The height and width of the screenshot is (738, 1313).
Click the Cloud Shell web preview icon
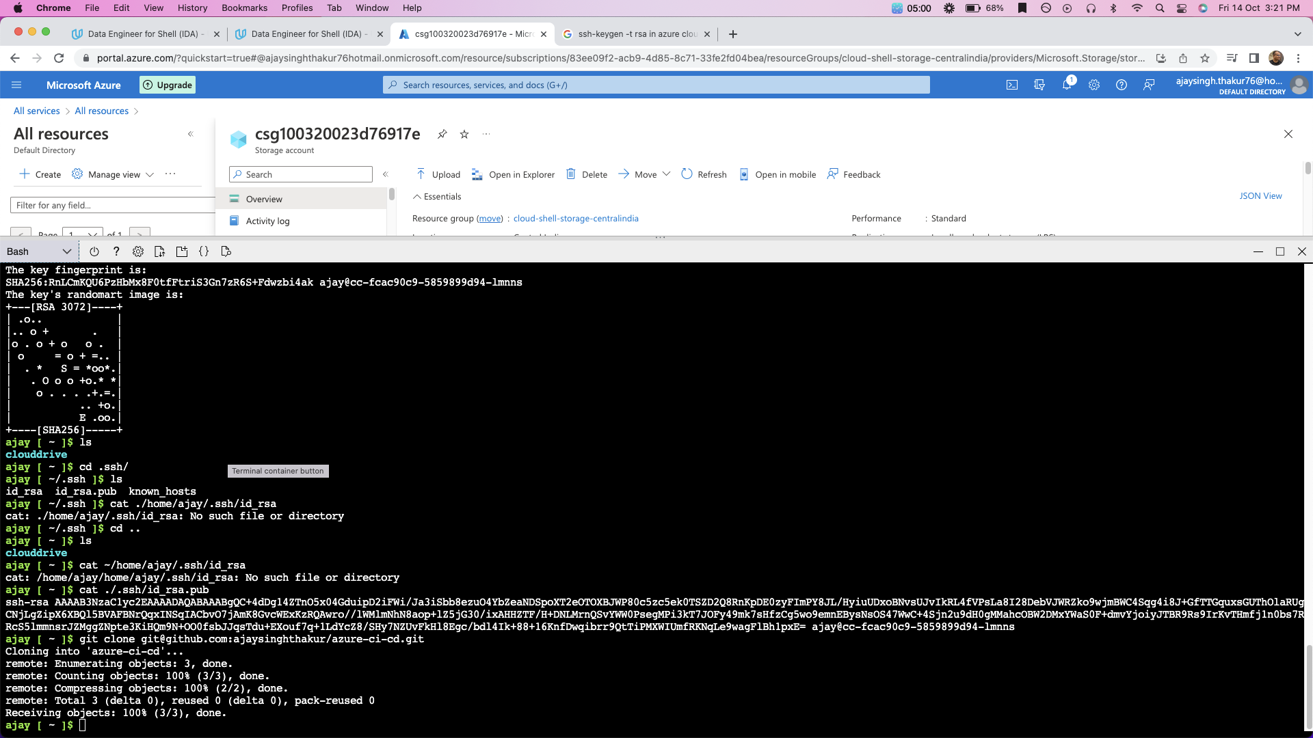pos(226,251)
